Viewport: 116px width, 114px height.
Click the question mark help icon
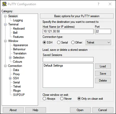[98, 4]
